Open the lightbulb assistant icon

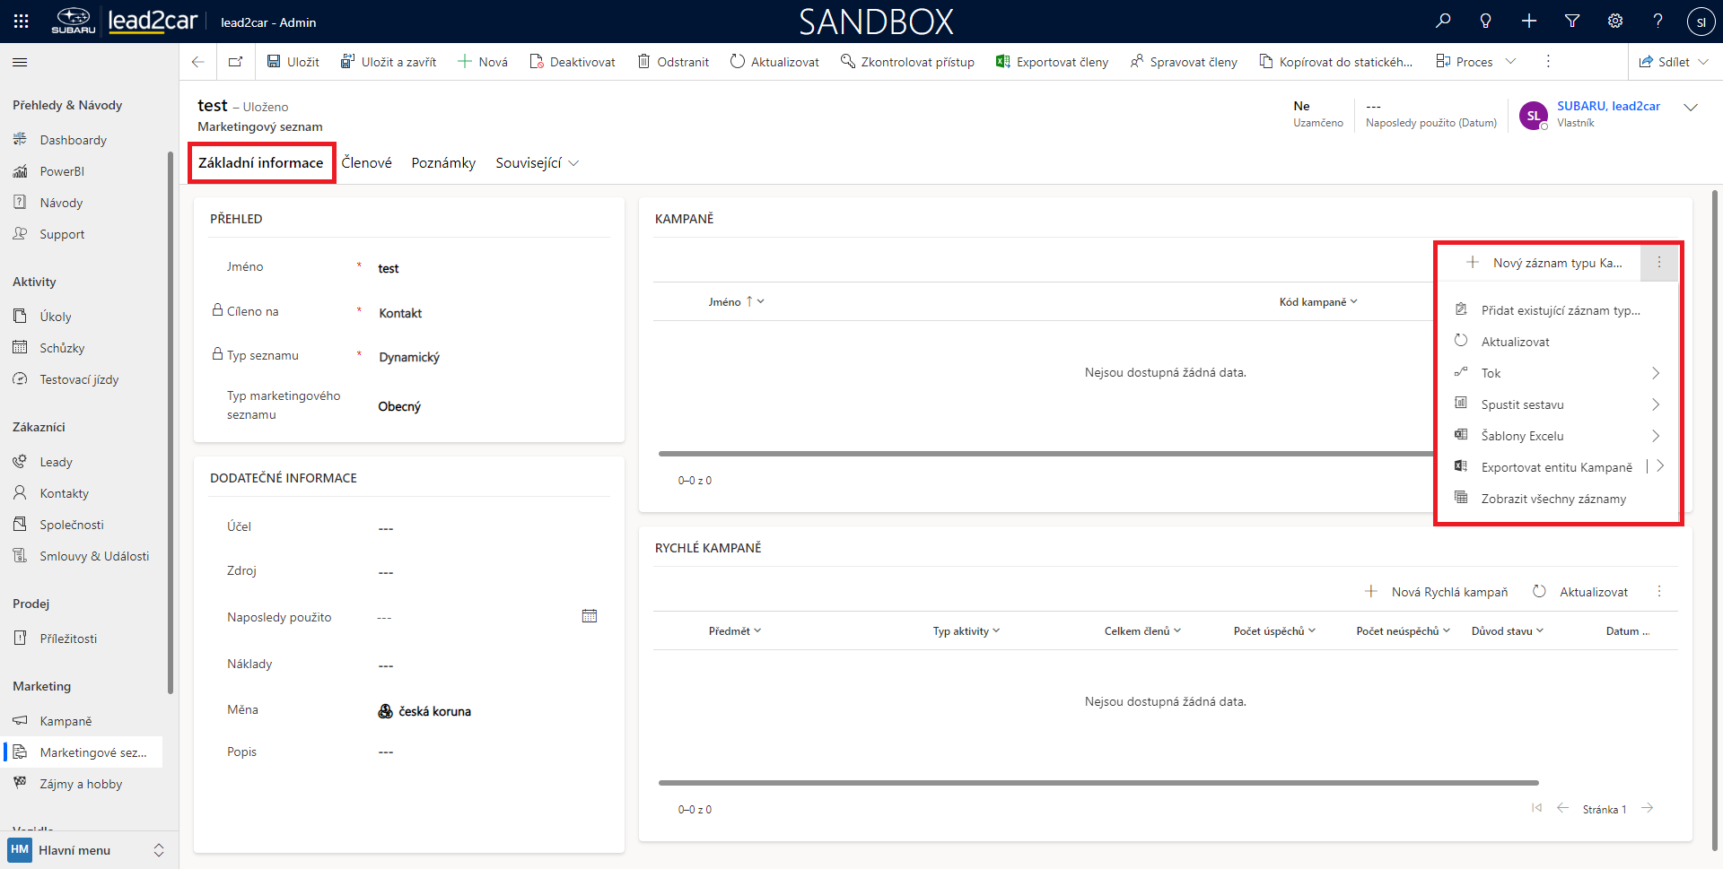[1486, 22]
